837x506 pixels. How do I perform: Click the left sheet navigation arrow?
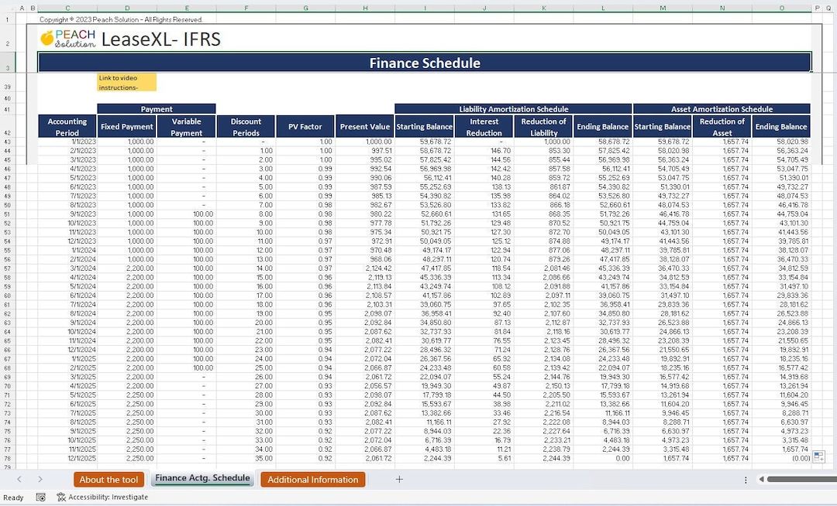pos(19,480)
